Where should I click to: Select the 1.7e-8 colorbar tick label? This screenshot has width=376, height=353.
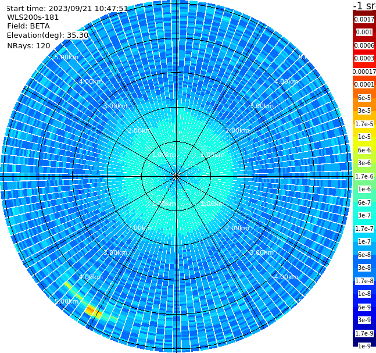coord(364,281)
